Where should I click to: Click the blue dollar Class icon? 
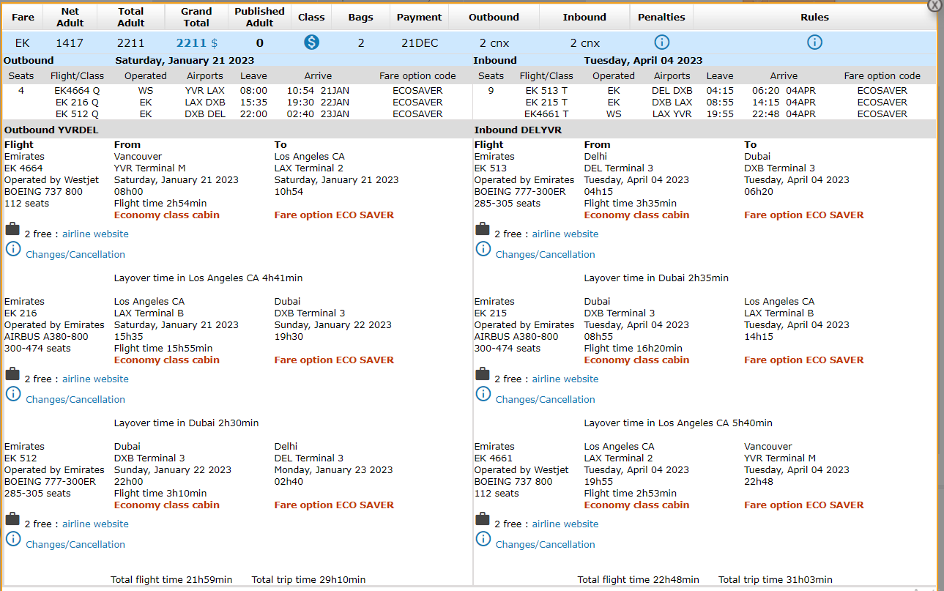(x=311, y=42)
